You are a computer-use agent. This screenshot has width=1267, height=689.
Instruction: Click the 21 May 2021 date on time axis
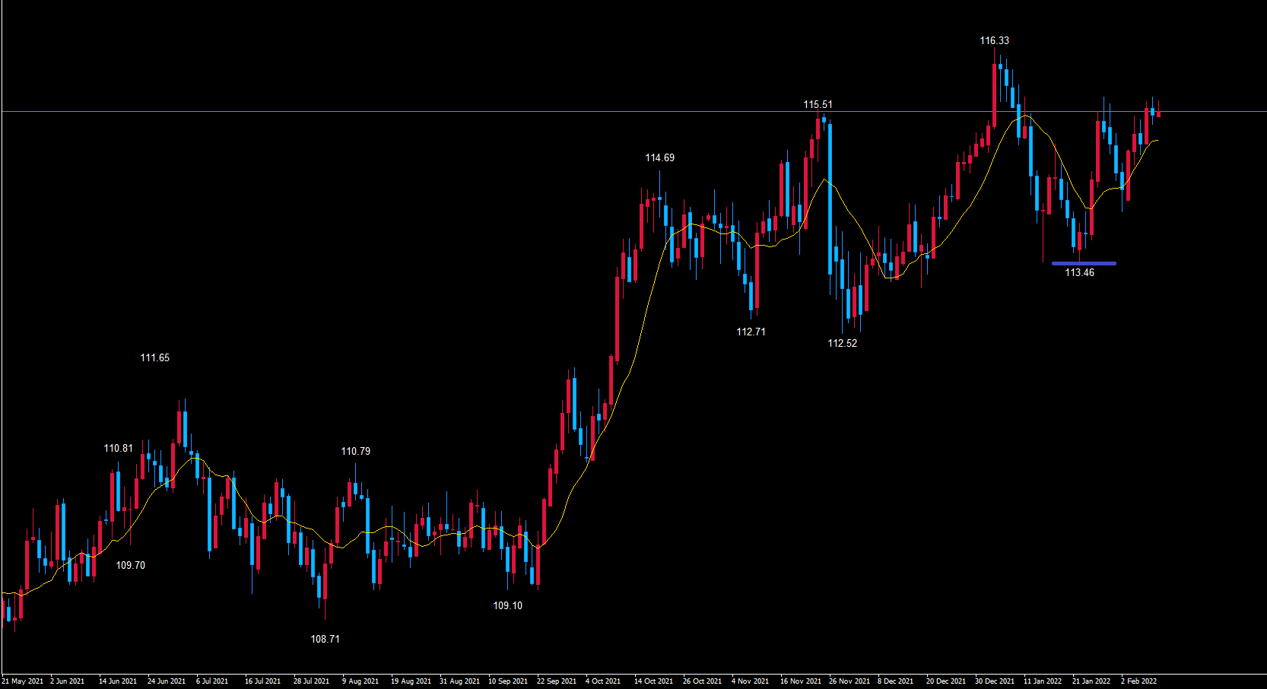coord(23,681)
